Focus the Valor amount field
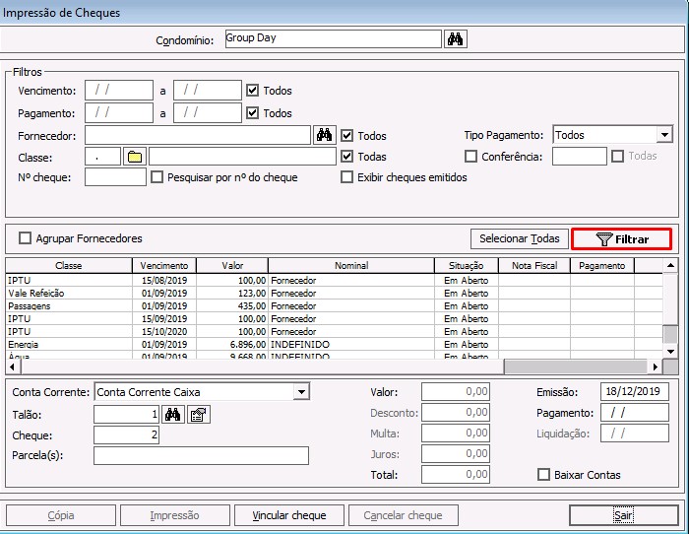Viewport: 689px width, 534px height. tap(456, 391)
